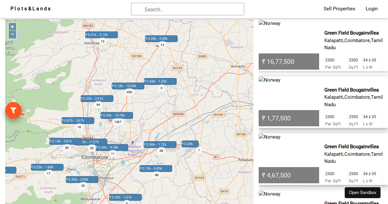Zoom out on the map

click(x=12, y=35)
